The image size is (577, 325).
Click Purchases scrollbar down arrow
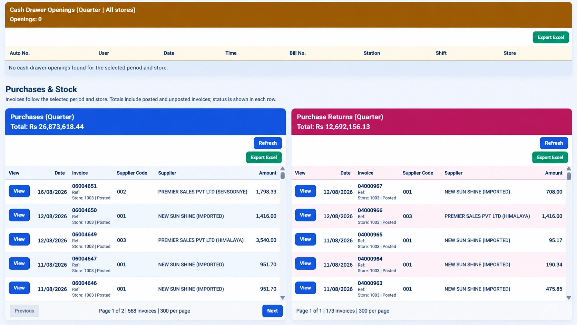[x=283, y=298]
